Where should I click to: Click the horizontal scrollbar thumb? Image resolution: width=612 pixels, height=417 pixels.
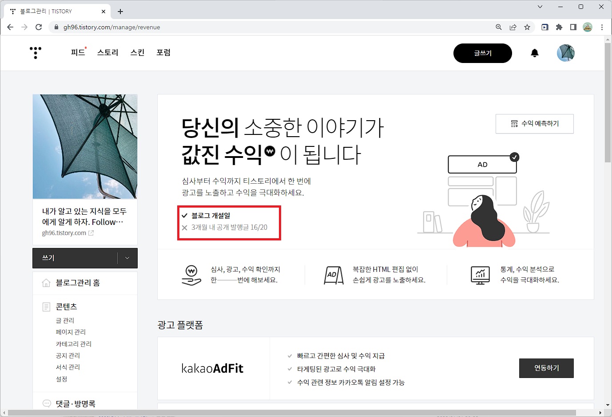pos(292,413)
